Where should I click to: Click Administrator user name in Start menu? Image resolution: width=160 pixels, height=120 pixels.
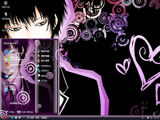[10, 43]
